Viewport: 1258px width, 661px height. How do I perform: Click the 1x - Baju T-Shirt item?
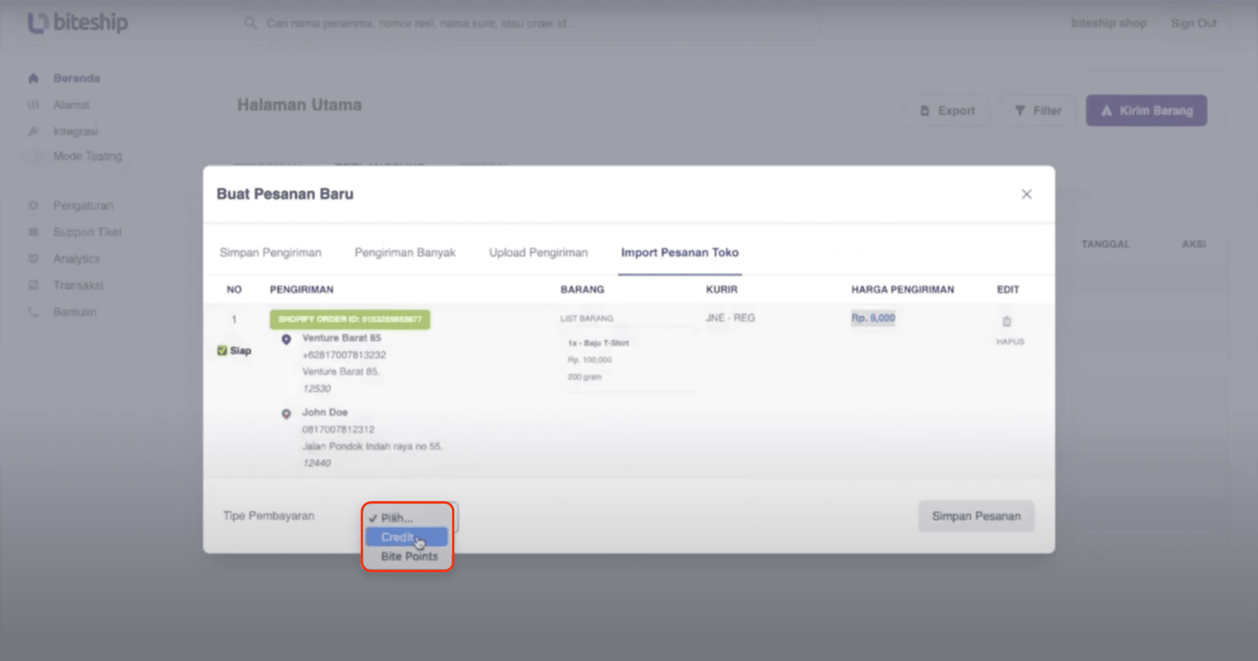[598, 343]
